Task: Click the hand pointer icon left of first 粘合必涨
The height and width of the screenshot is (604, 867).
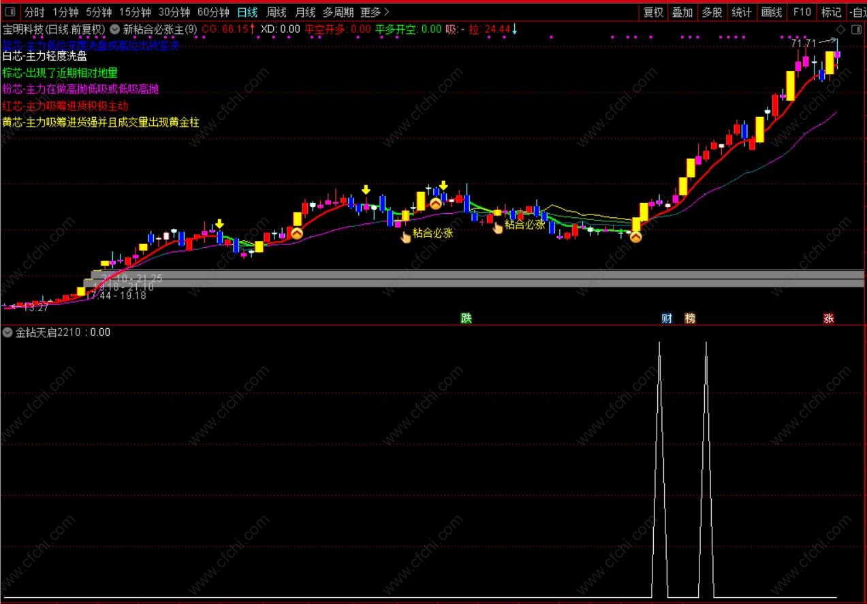Action: pos(405,236)
